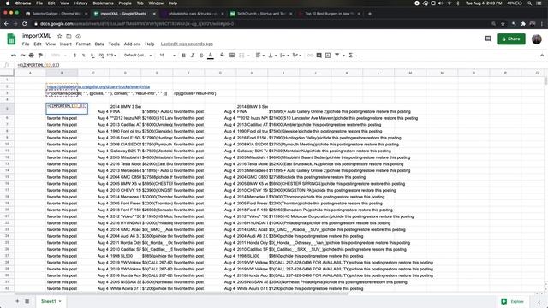
Task: Toggle strikethrough formatting
Action: point(201,55)
